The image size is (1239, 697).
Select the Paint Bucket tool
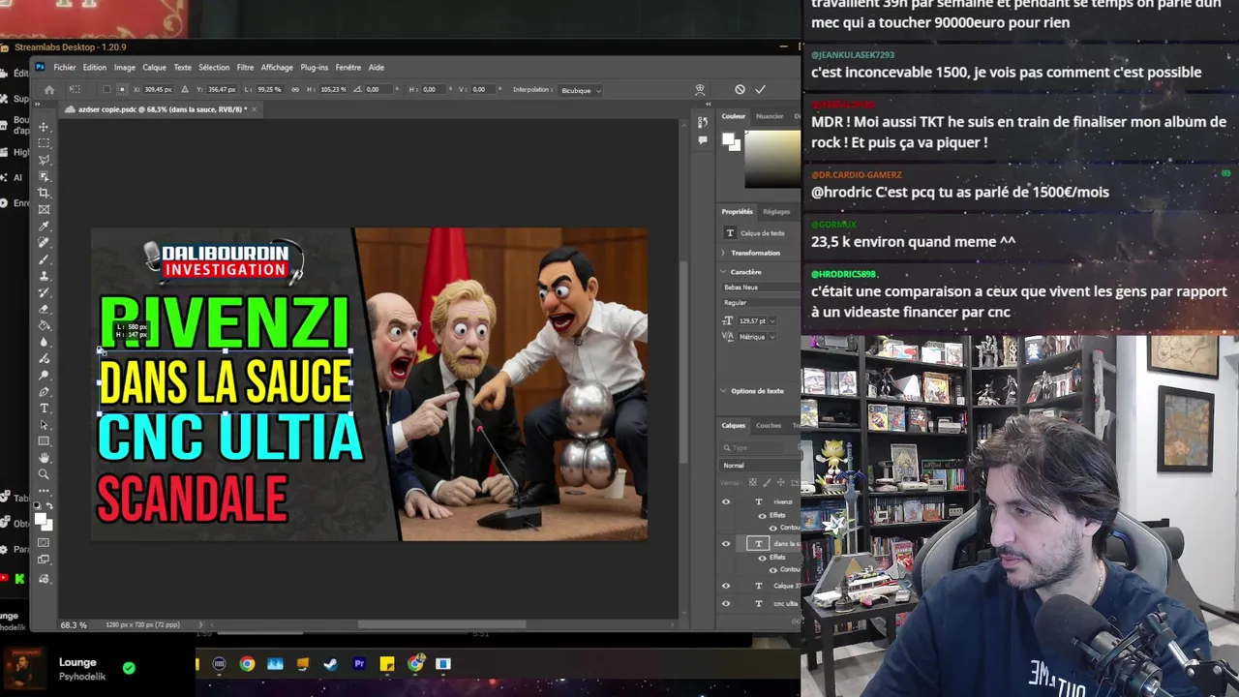click(44, 324)
